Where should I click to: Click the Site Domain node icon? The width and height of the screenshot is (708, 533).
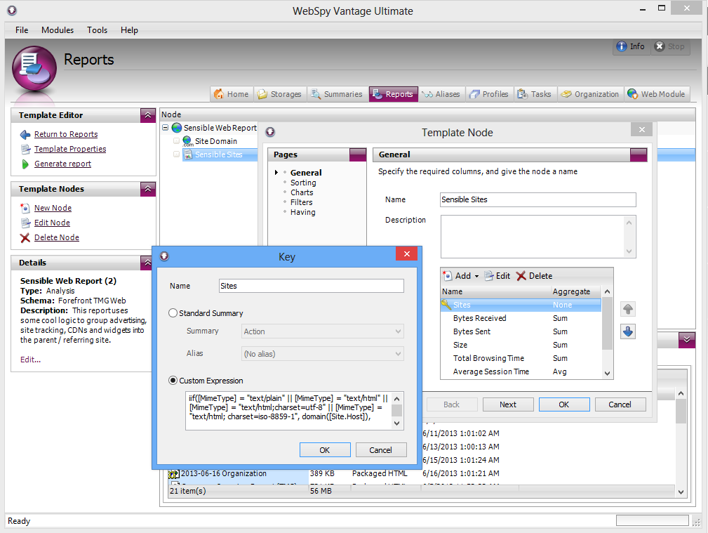[187, 141]
